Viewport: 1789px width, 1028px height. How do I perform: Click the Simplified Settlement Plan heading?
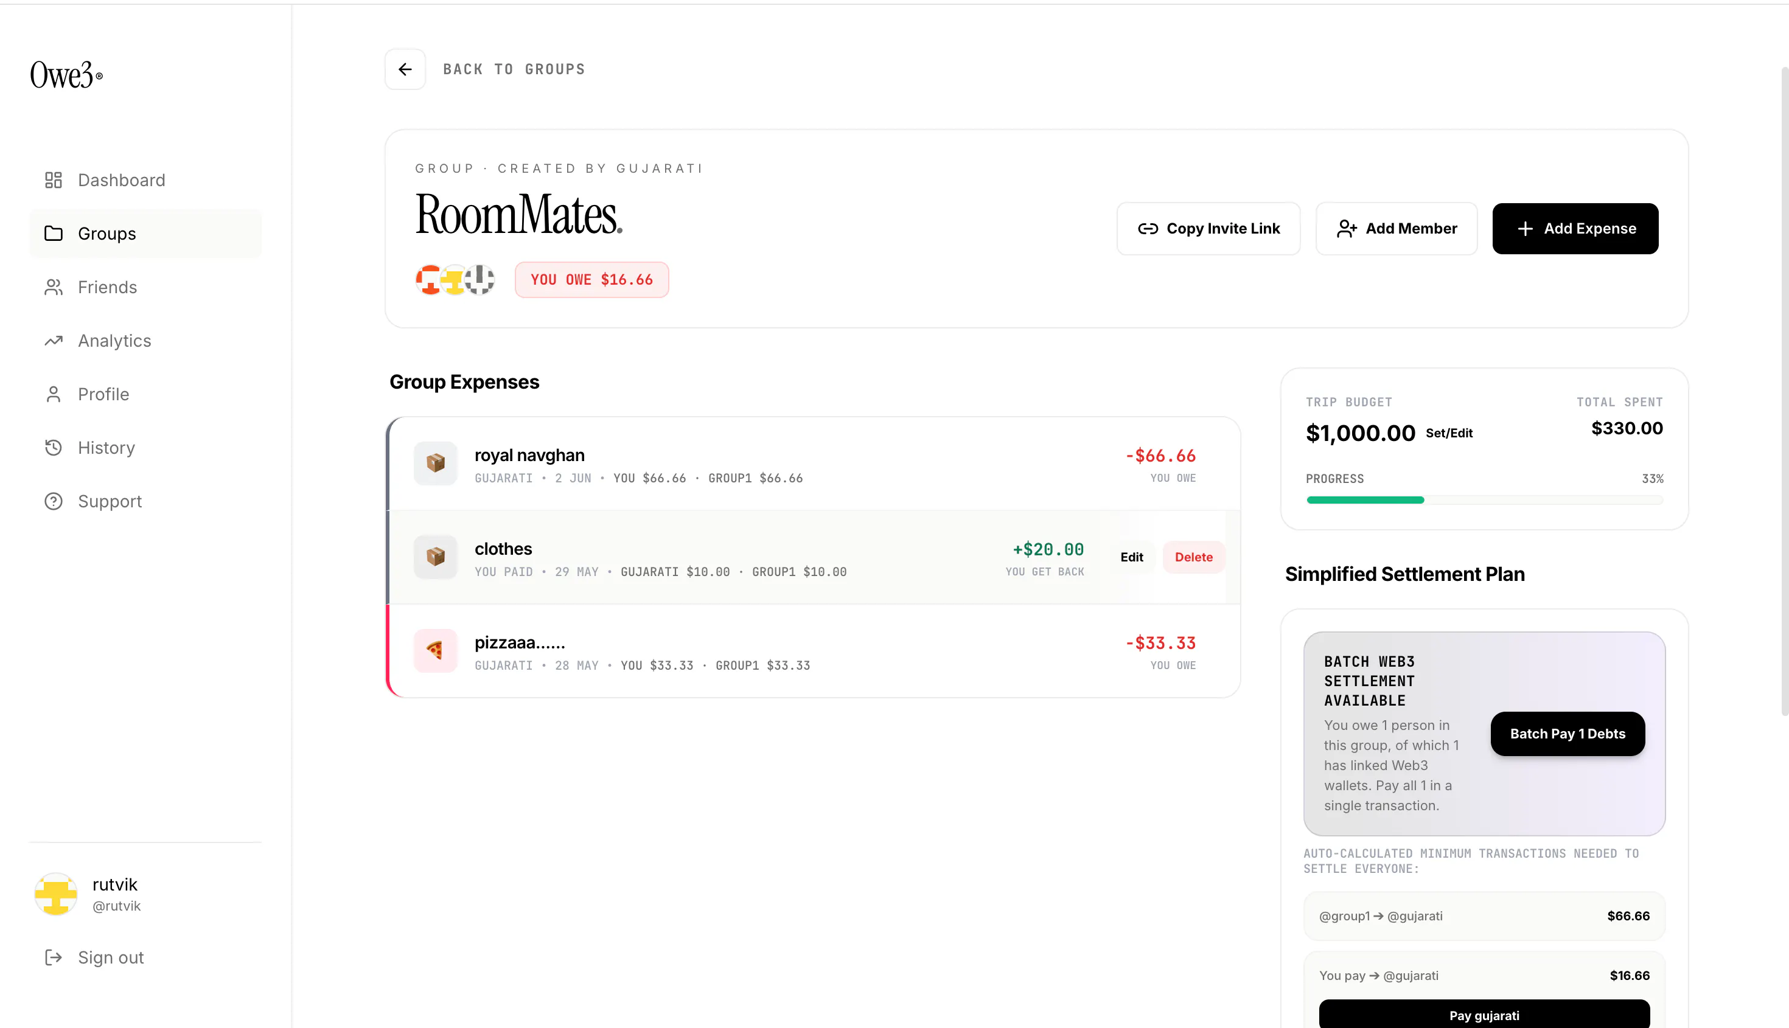pos(1405,574)
